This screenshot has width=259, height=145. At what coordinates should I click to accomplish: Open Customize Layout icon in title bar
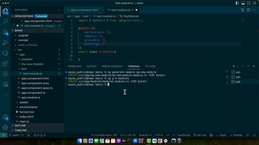[x=254, y=3]
